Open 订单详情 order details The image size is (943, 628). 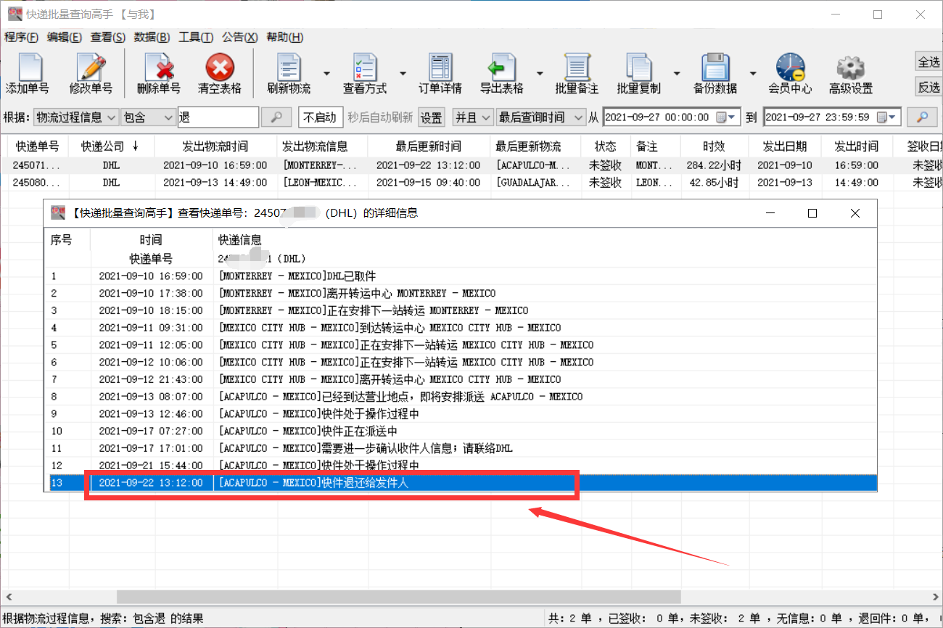pos(440,74)
